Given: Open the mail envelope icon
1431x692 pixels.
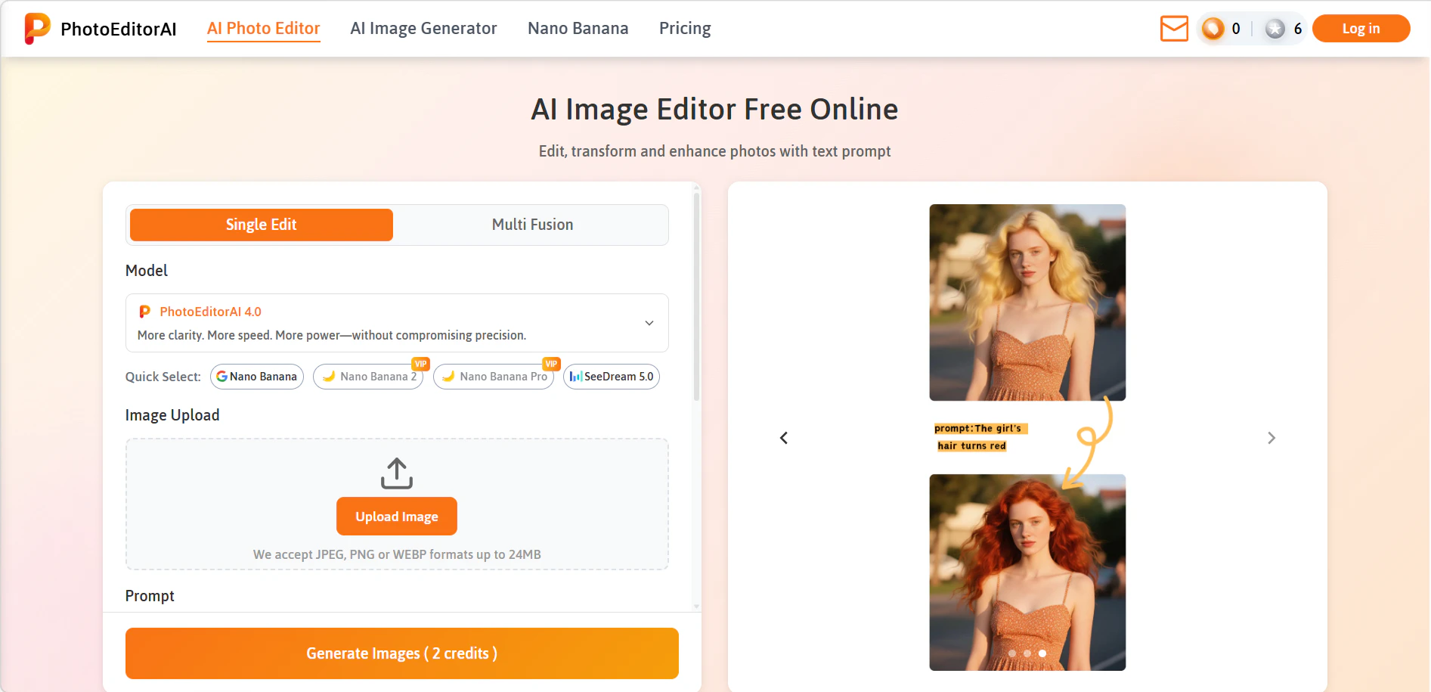Looking at the screenshot, I should coord(1174,29).
